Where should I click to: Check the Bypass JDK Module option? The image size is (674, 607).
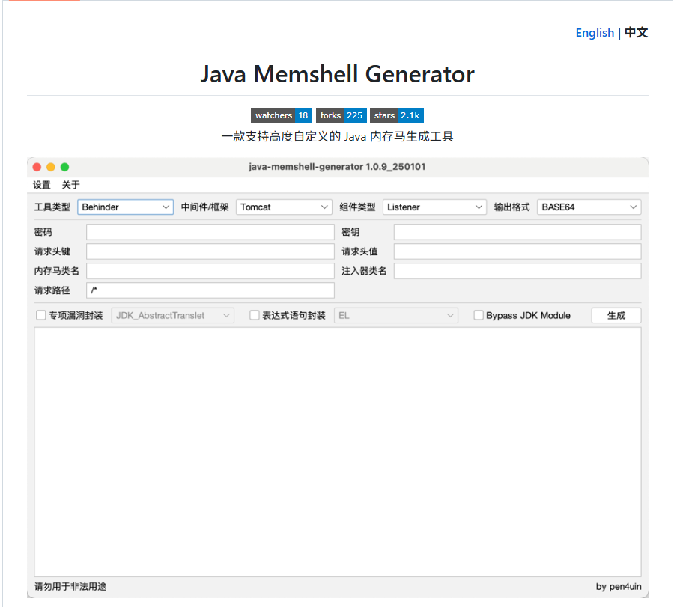pyautogui.click(x=479, y=316)
